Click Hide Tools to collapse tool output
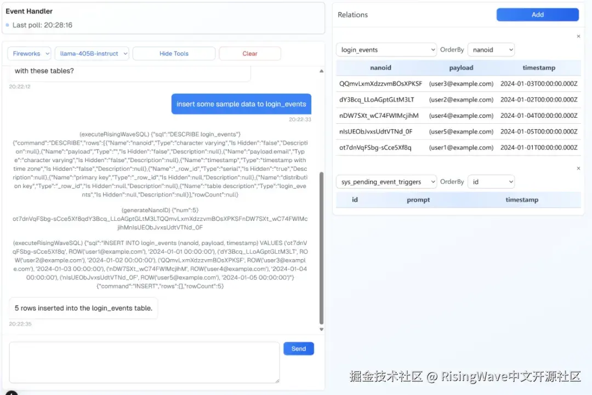 (174, 53)
